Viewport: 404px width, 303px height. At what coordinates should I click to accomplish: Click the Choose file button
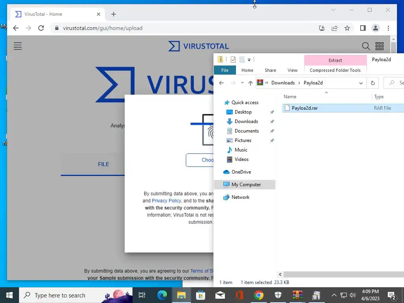coord(200,160)
